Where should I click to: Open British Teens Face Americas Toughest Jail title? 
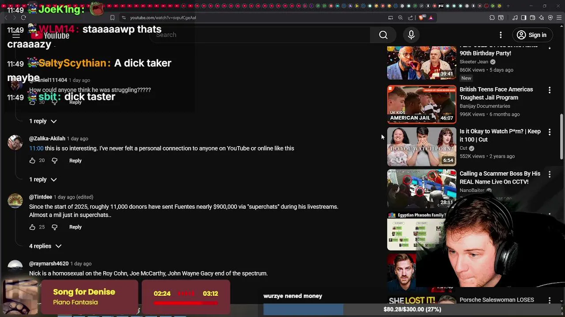click(x=496, y=93)
